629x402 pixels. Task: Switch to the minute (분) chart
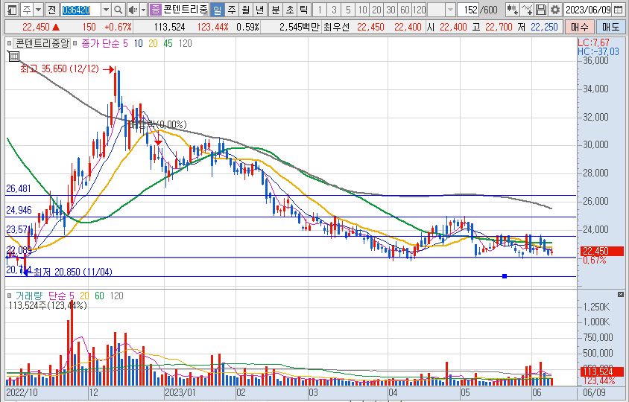click(x=276, y=10)
